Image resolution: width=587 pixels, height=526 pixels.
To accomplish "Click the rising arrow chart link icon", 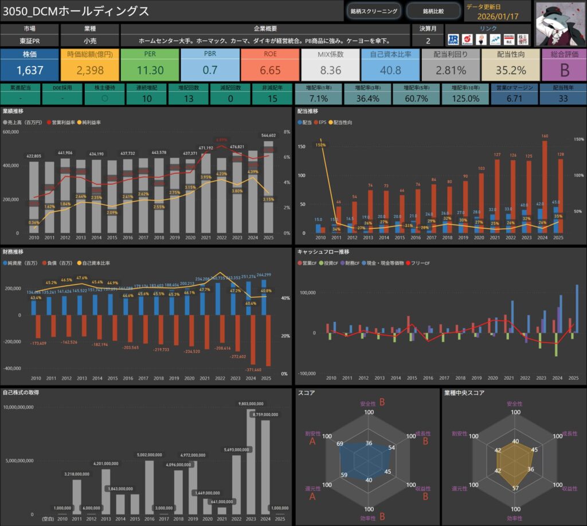I will (494, 40).
